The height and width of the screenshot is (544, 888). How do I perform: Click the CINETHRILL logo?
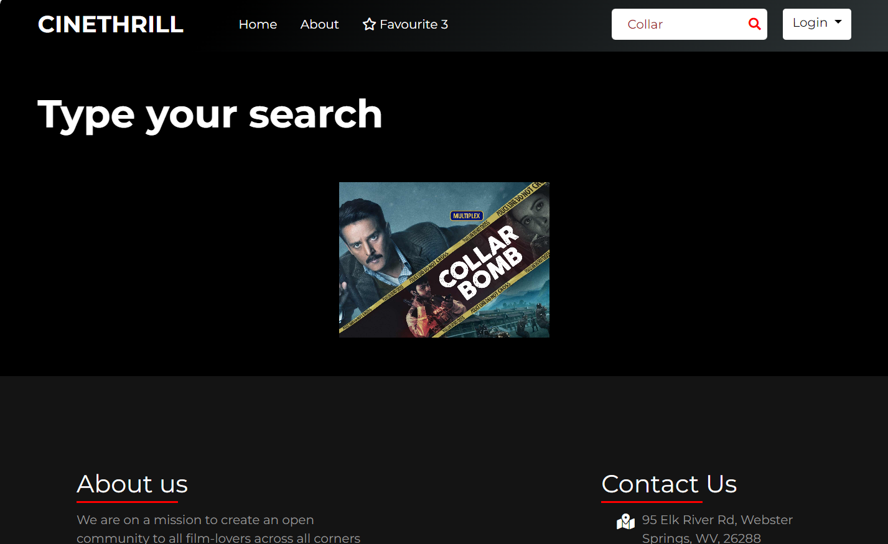pos(111,24)
